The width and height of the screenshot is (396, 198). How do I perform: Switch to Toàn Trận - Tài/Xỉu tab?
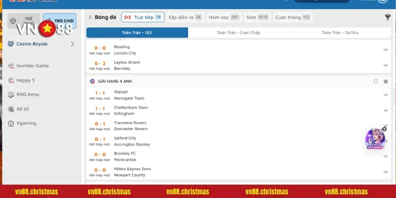click(x=340, y=33)
